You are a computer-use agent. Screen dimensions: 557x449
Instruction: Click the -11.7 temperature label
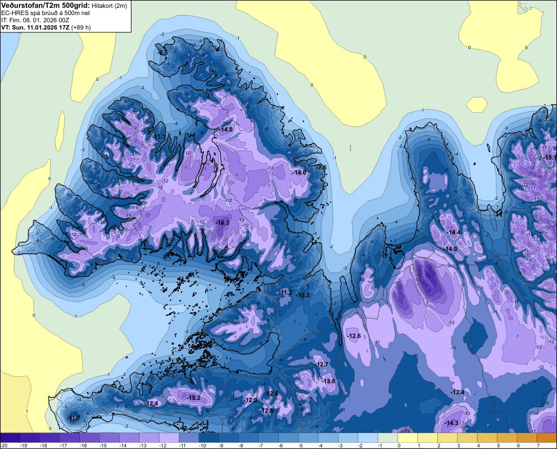[x=74, y=418]
